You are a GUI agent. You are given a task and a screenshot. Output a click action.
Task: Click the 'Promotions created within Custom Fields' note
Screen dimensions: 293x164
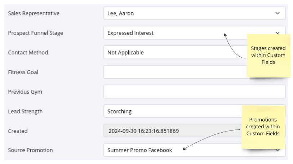(x=263, y=127)
